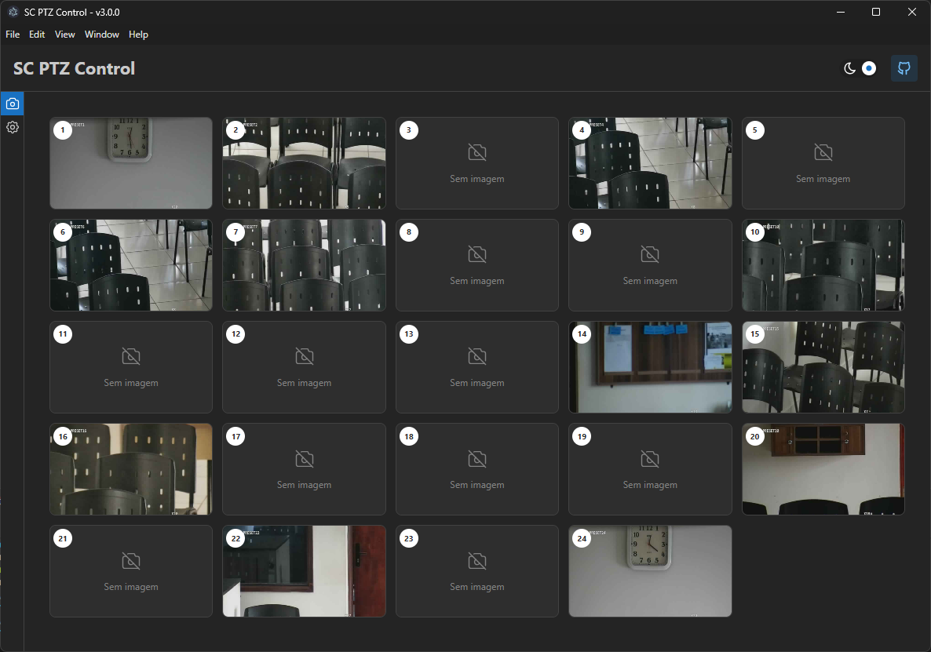Select preset 2 chairs thumbnail
Image resolution: width=931 pixels, height=652 pixels.
click(304, 163)
